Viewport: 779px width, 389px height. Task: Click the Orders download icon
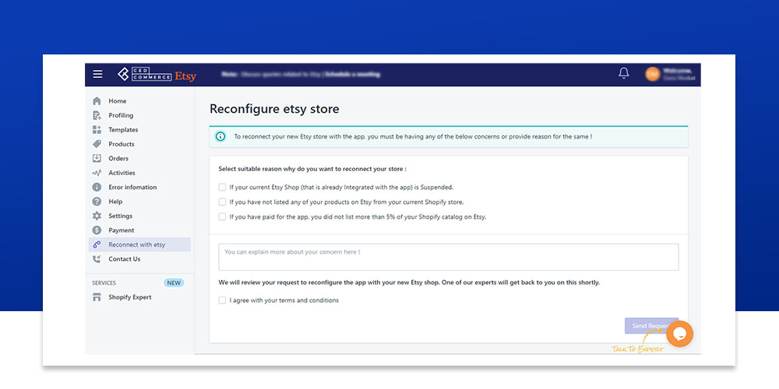pyautogui.click(x=97, y=158)
